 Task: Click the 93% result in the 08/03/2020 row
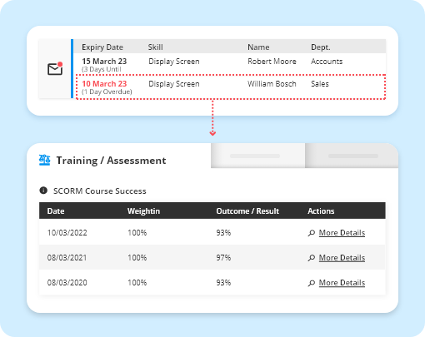coord(223,282)
